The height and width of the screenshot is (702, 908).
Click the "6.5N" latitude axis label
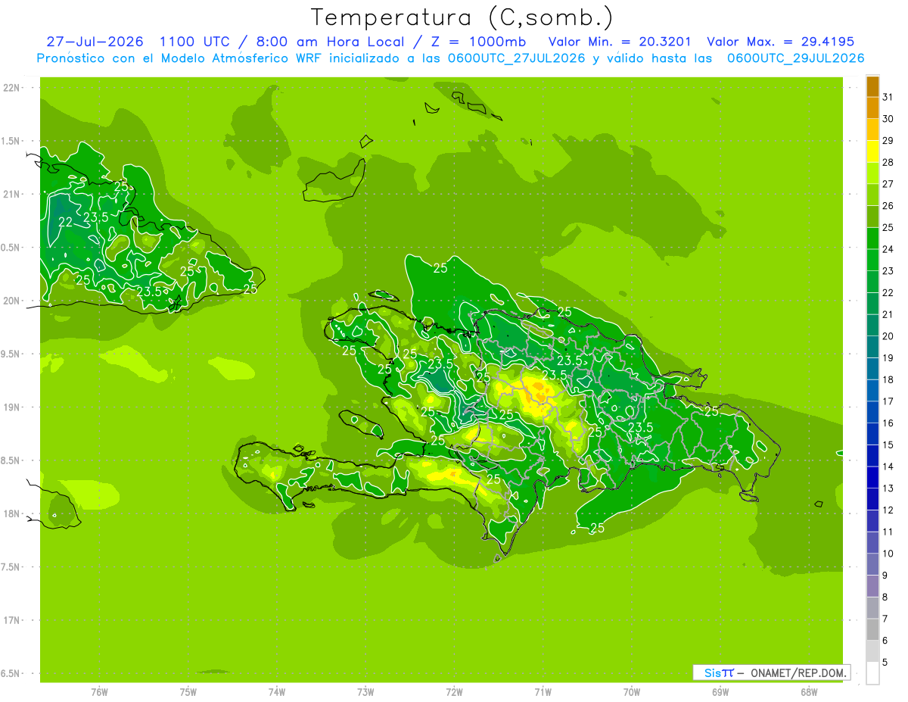[x=11, y=673]
